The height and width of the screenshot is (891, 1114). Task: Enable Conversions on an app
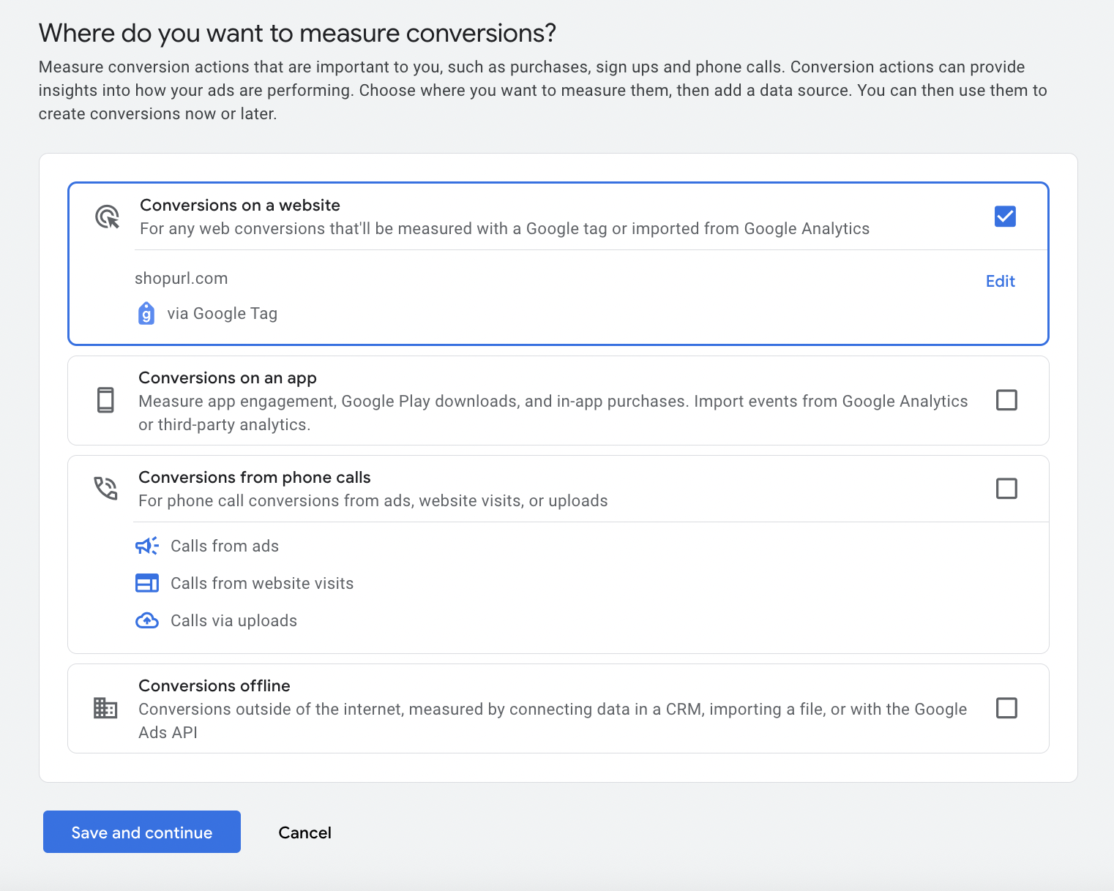pos(1007,400)
